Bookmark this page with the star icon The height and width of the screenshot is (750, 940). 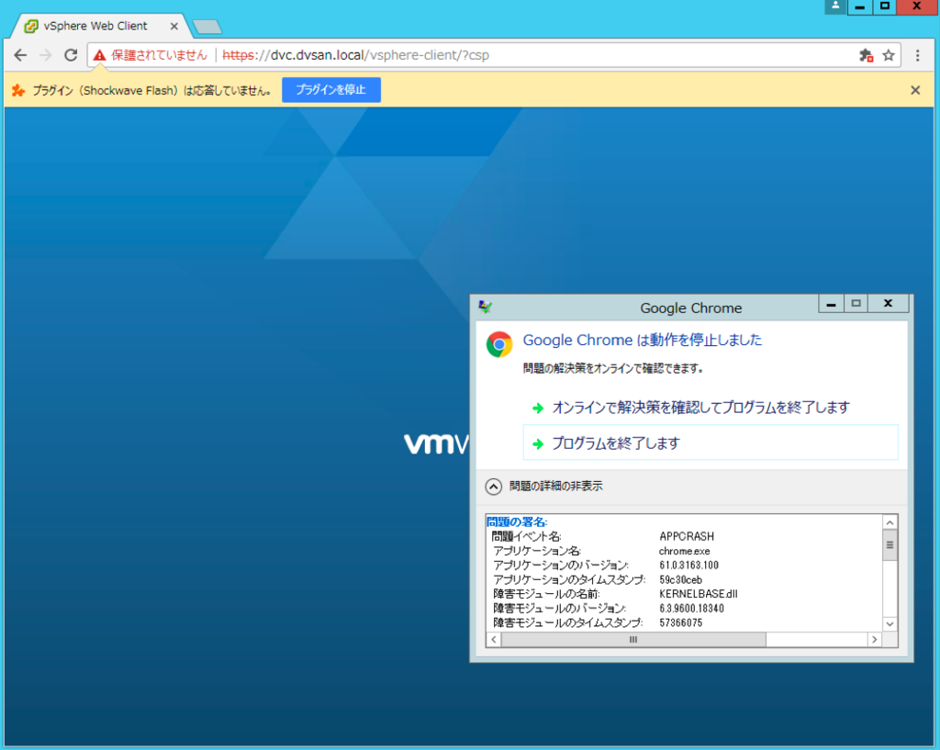(889, 55)
